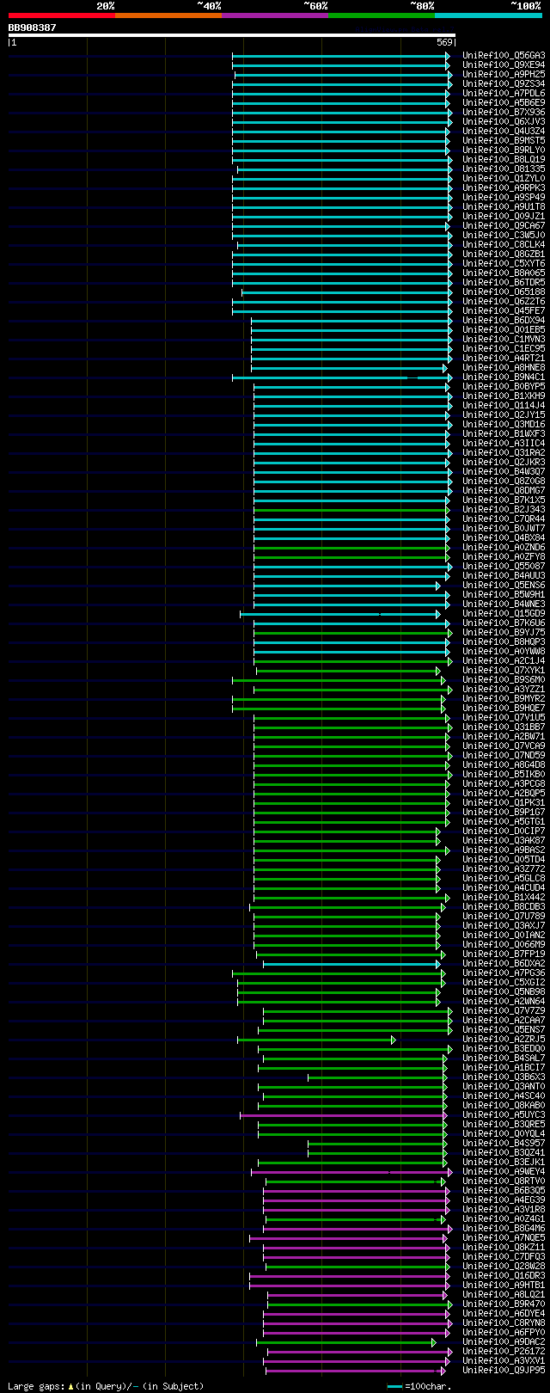Screen dimensions: 550x1393
Task: Open hit UniRef100_Q9XE94
Action: coord(504,64)
